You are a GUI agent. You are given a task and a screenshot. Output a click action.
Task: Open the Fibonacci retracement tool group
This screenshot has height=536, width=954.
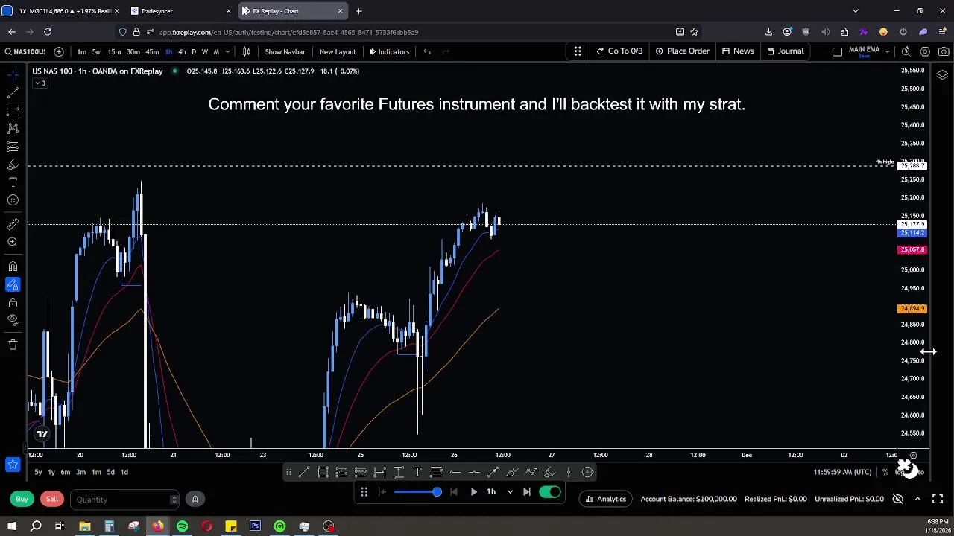point(13,111)
